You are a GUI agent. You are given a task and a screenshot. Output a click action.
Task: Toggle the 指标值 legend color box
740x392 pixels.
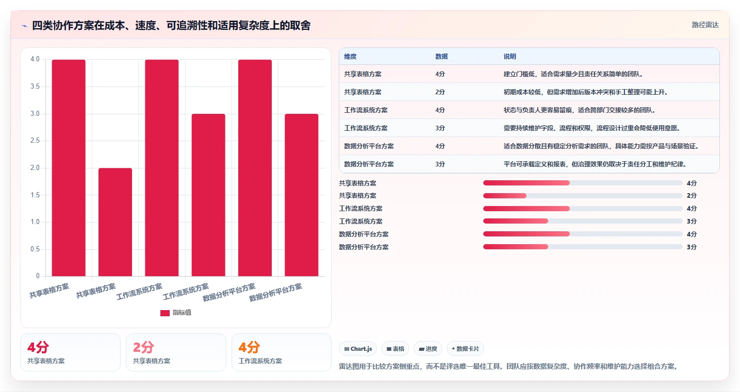pyautogui.click(x=165, y=313)
